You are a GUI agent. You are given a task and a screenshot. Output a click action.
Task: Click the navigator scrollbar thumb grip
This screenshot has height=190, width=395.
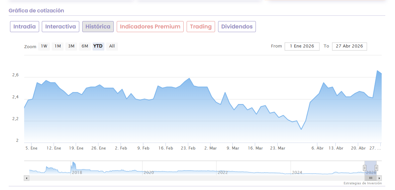point(371,178)
